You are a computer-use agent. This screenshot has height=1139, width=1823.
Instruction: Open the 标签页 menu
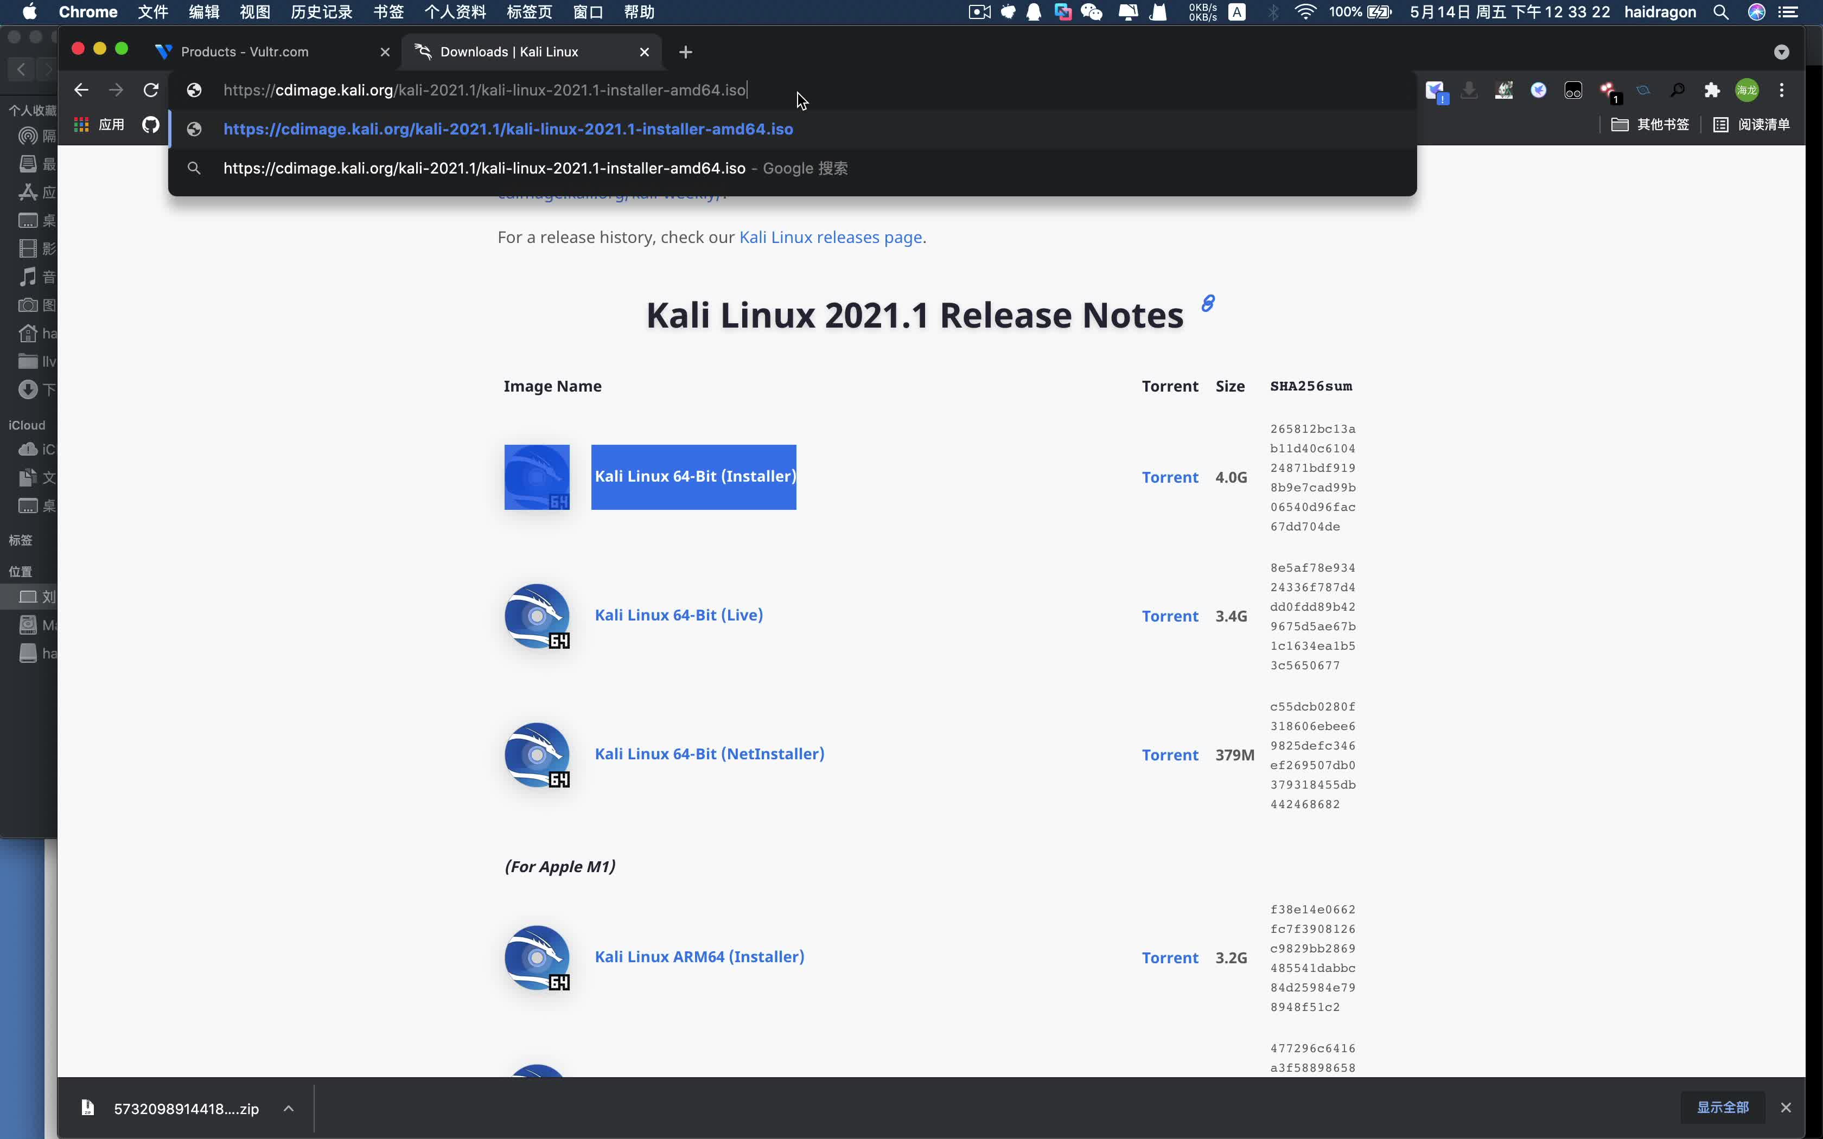[530, 12]
